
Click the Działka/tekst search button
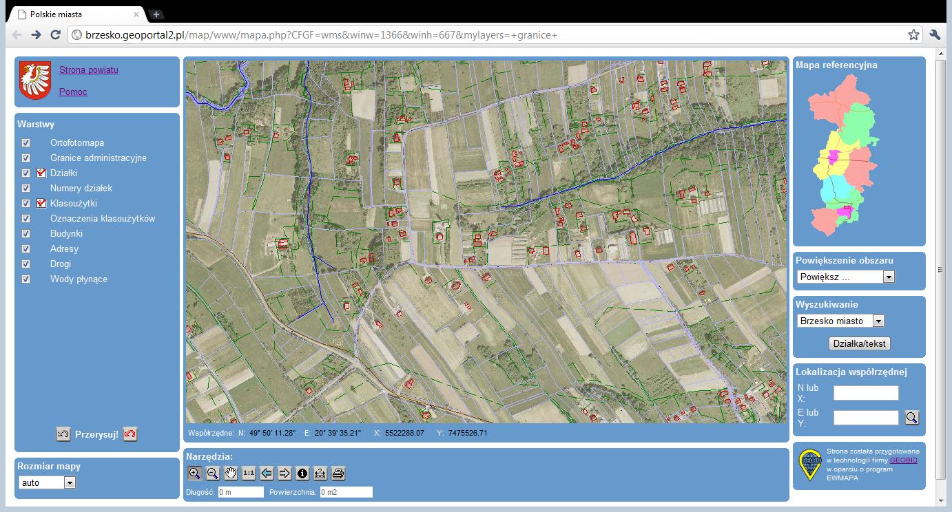[860, 343]
